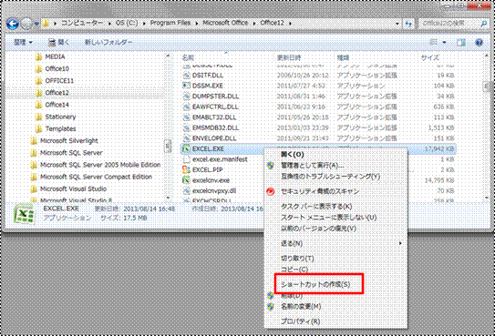Select Microsoft SQL Server folder in tree
The image size is (495, 336).
click(71, 153)
